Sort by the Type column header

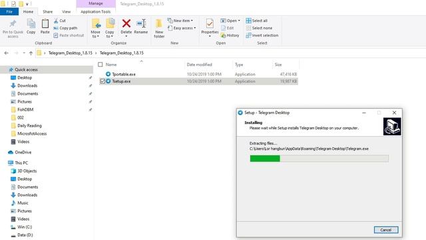tap(239, 65)
